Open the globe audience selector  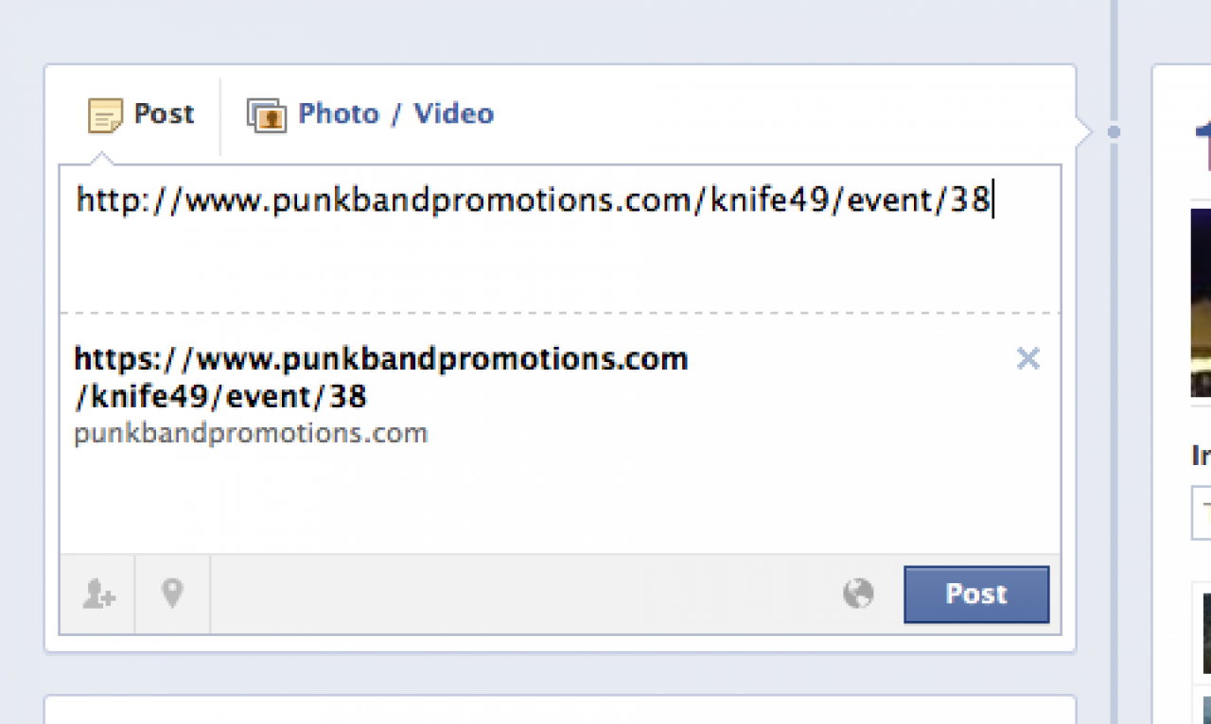click(858, 594)
